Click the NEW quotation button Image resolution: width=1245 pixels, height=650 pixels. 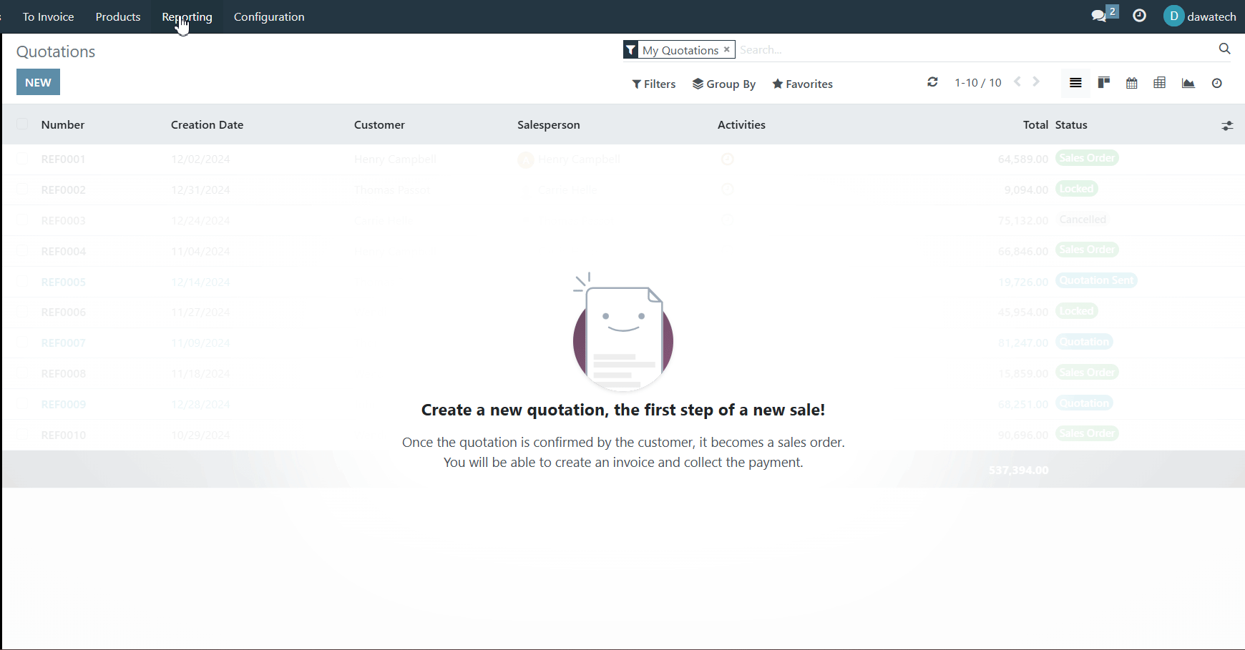point(38,82)
